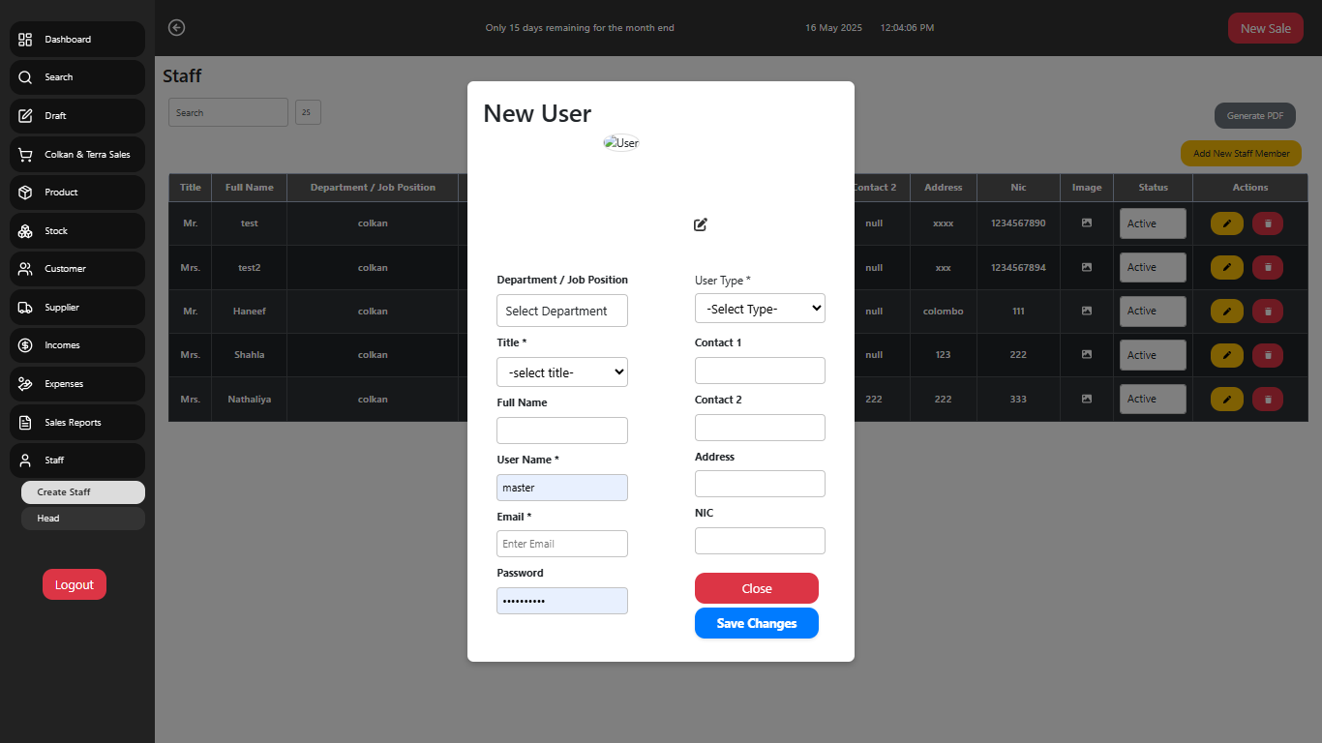Screen dimensions: 1322x743
Task: Open the Active status dropdown for test2
Action: coord(1153,267)
